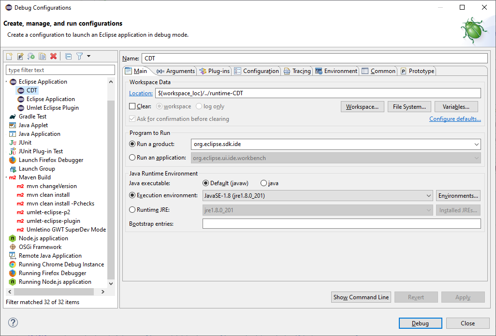Viewport: 496px width, 336px height.
Task: Open the Configuration tab
Action: coord(257,71)
